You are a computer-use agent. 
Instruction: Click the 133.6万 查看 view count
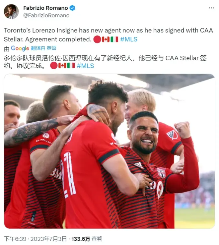pos(87,239)
